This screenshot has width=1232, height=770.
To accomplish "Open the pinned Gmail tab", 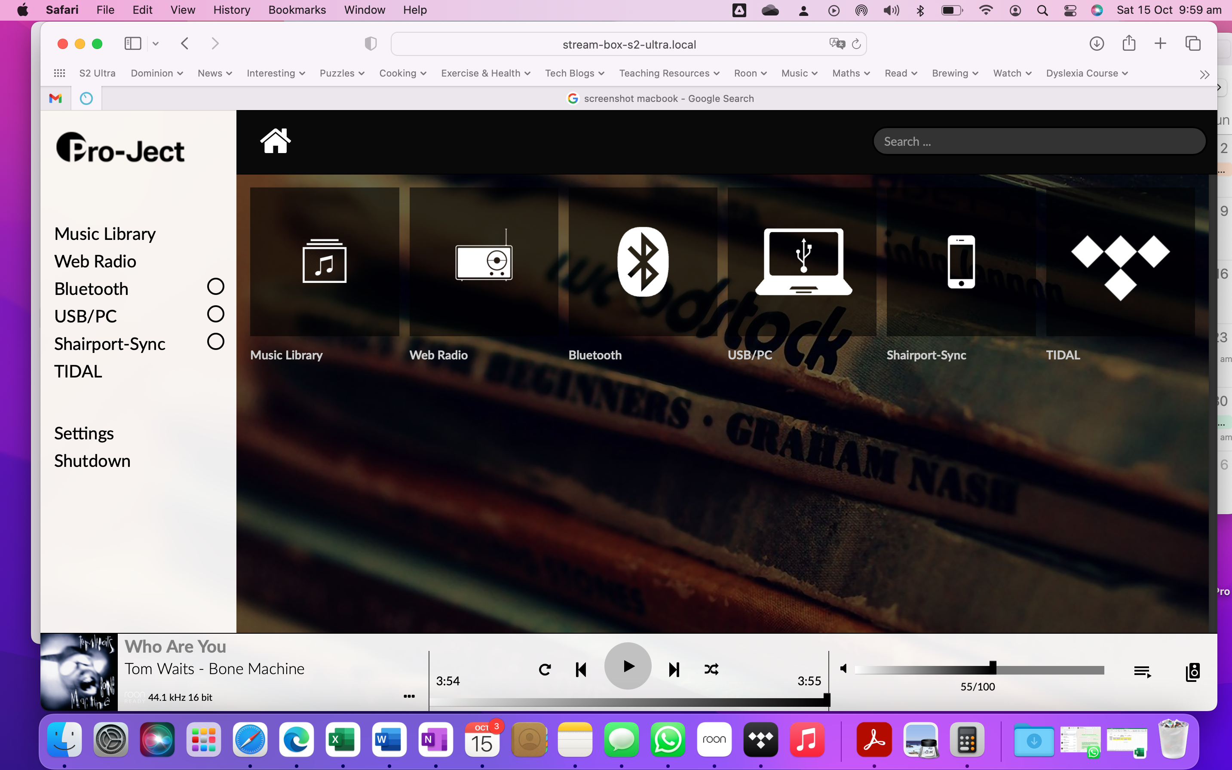I will point(55,98).
